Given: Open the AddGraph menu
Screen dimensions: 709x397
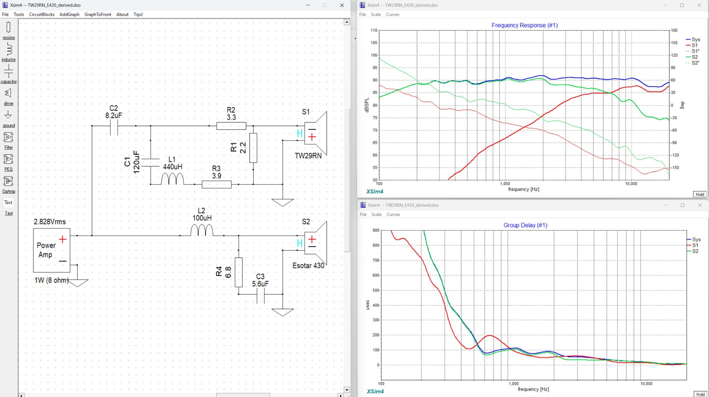Looking at the screenshot, I should (x=69, y=15).
